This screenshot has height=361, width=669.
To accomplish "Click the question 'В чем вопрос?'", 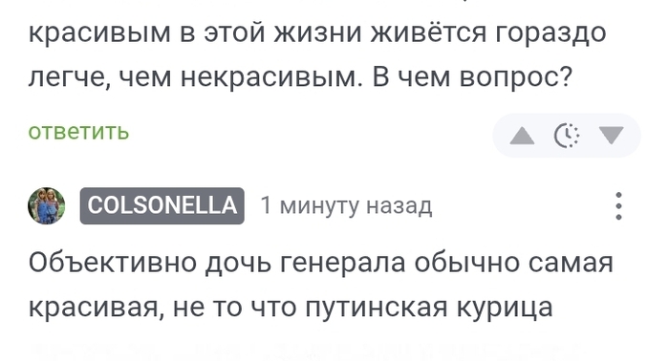I will pyautogui.click(x=472, y=77).
